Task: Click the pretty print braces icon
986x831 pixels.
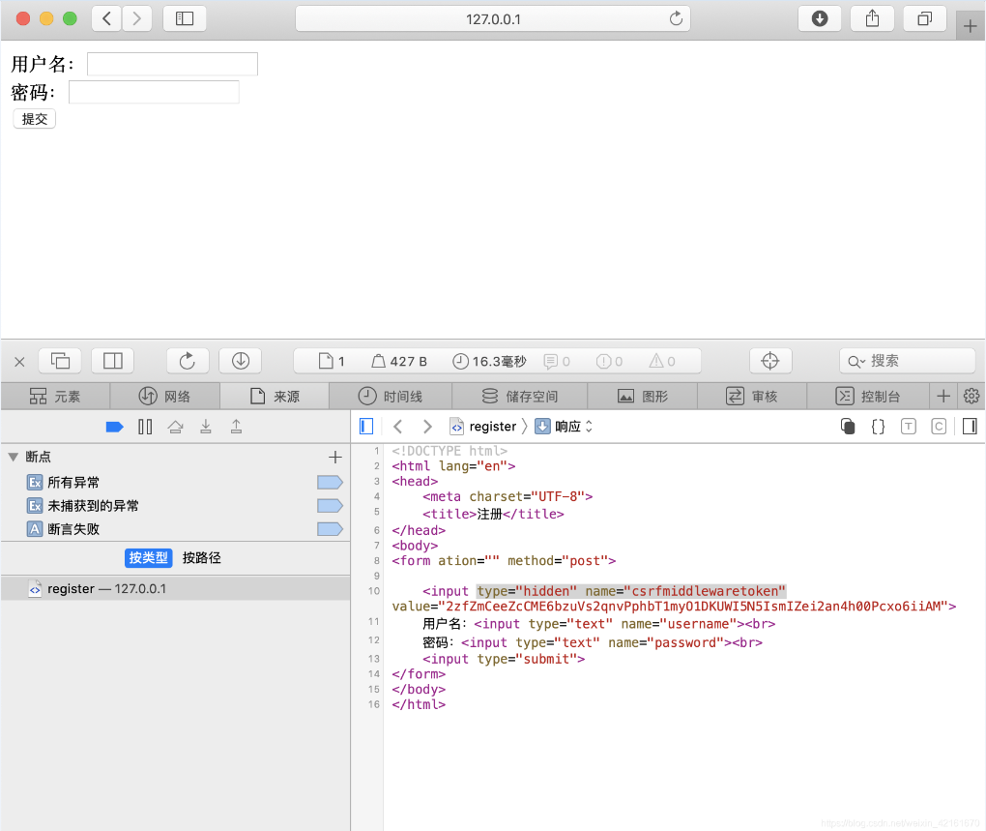Action: pos(878,427)
